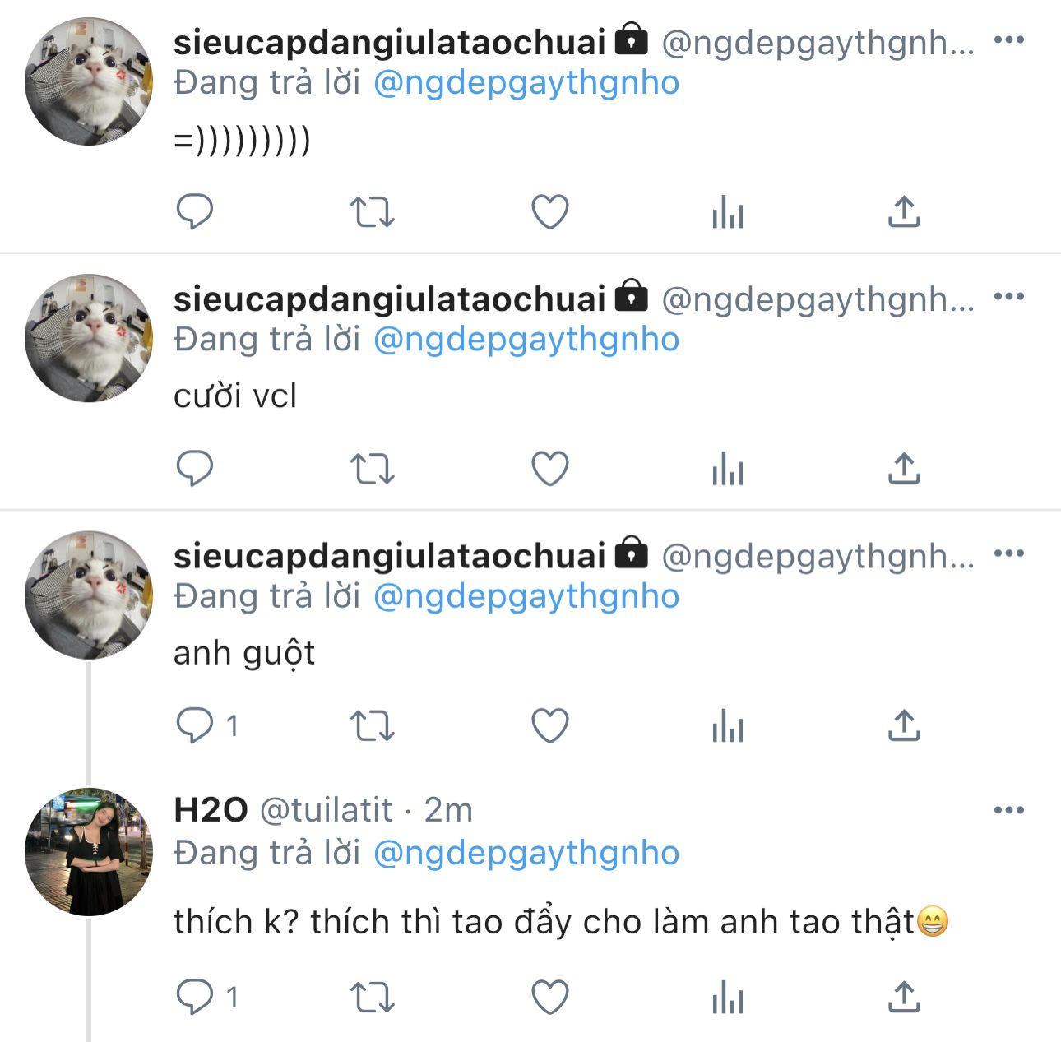Screen dimensions: 1061x1042
Task: Open cat avatar on "cười vcl" tweet
Action: click(x=89, y=338)
